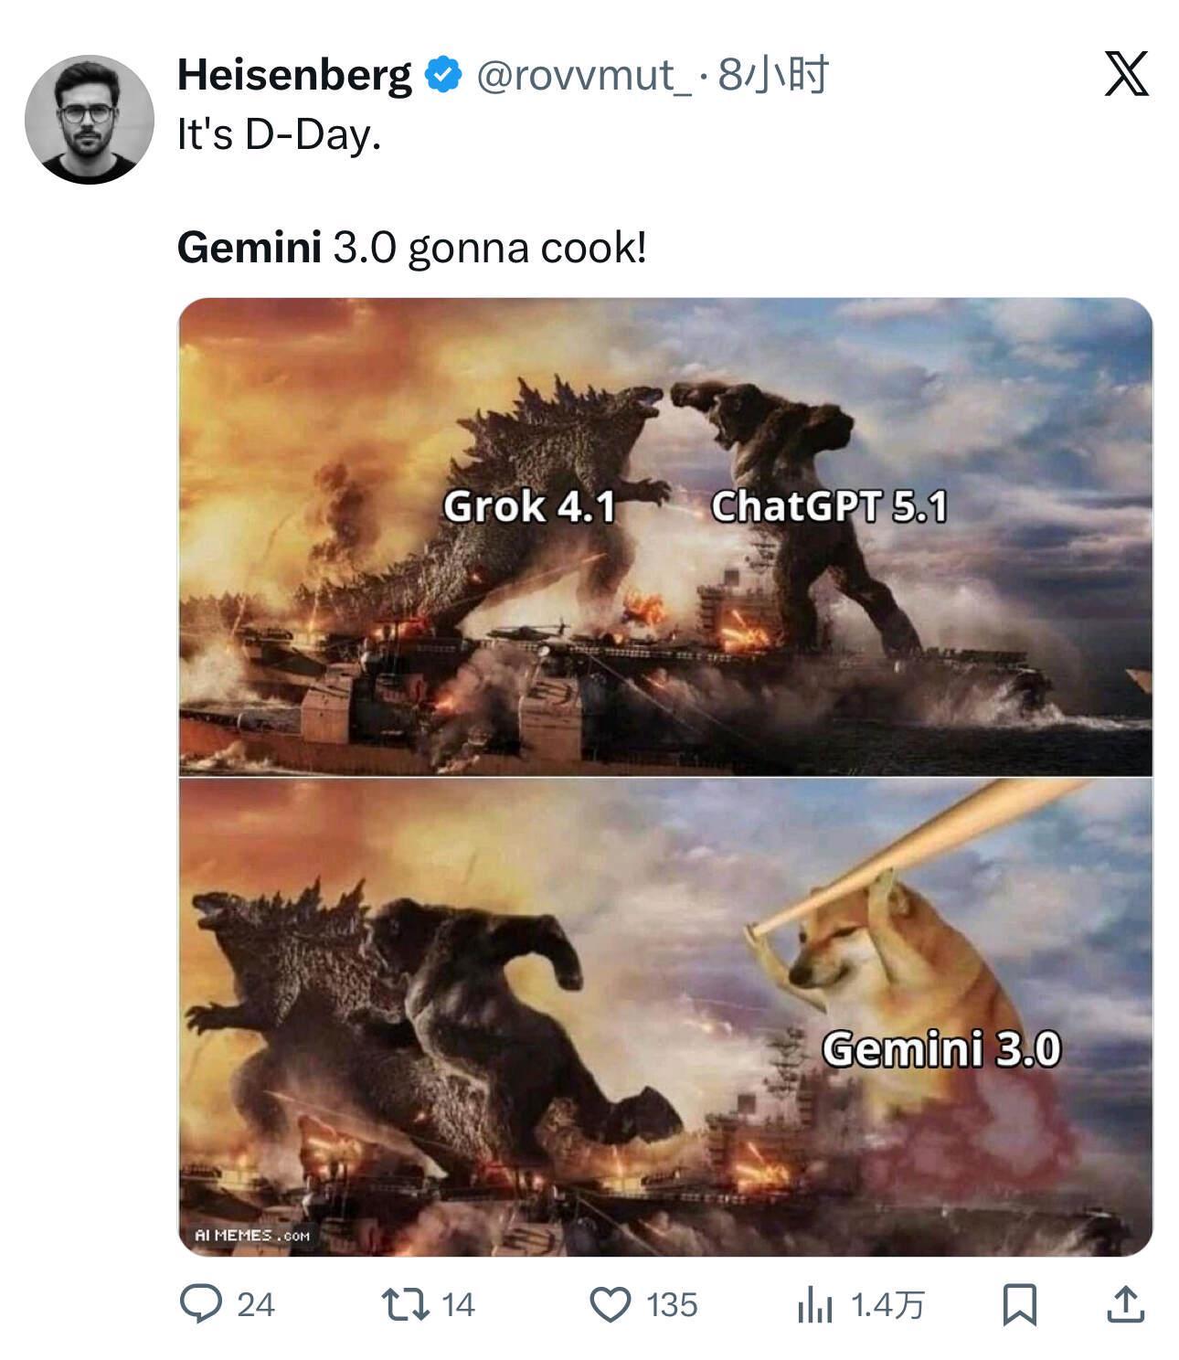The image size is (1179, 1360).
Task: Click the reply count 24
Action: click(x=256, y=1305)
